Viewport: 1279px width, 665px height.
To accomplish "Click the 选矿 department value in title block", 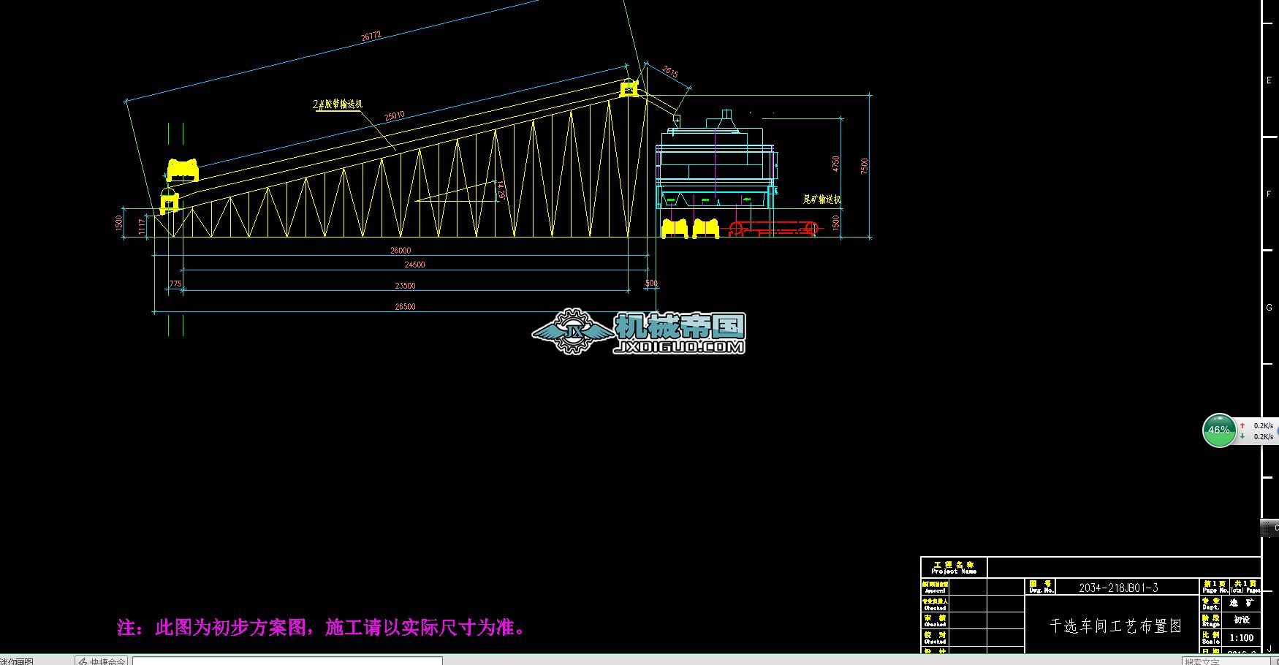I will tap(1242, 603).
